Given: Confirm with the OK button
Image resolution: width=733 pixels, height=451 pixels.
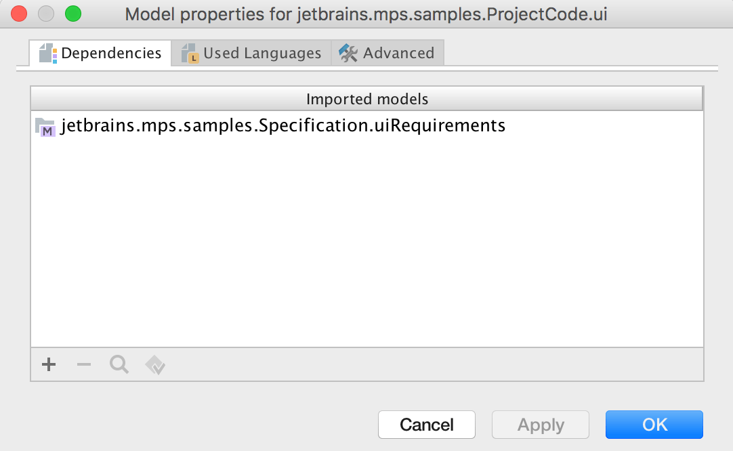Looking at the screenshot, I should (654, 425).
